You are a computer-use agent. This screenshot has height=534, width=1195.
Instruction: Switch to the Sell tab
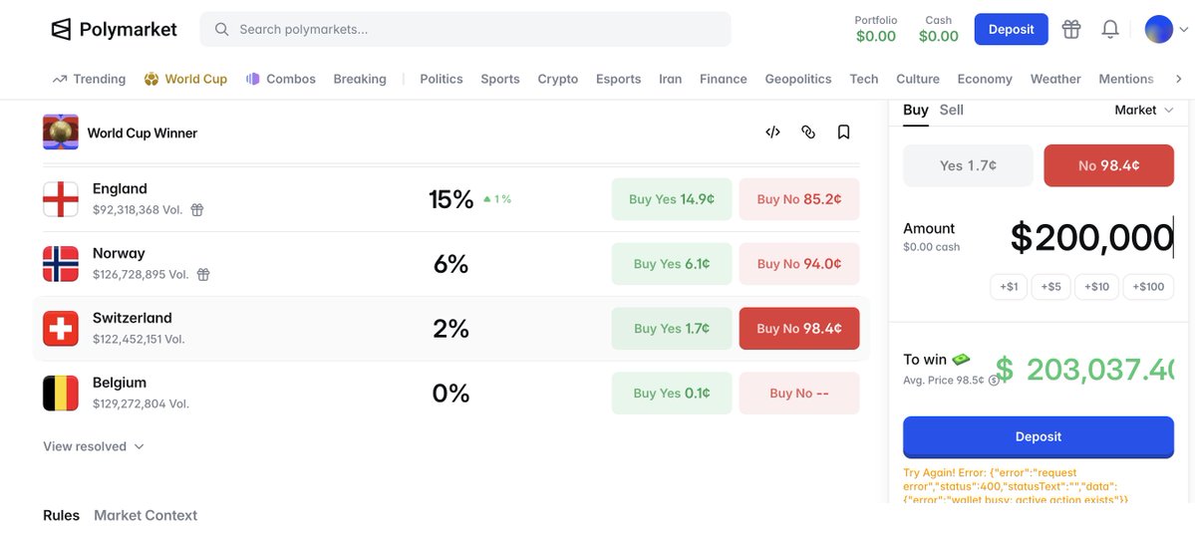click(x=951, y=110)
